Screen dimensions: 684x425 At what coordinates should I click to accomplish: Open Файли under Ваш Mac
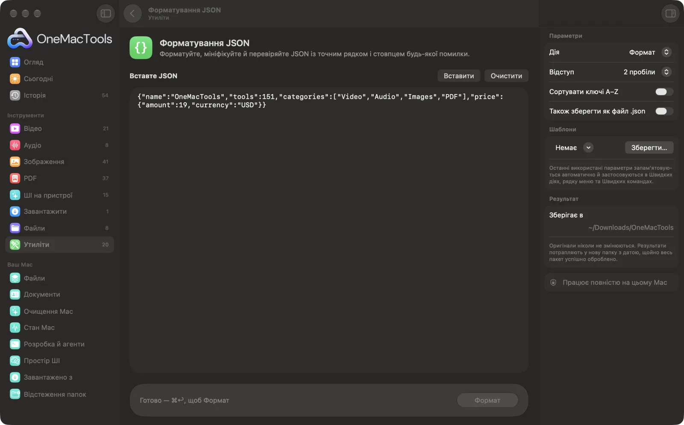(60, 278)
